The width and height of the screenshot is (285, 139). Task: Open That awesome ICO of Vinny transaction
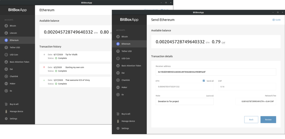click(76, 82)
